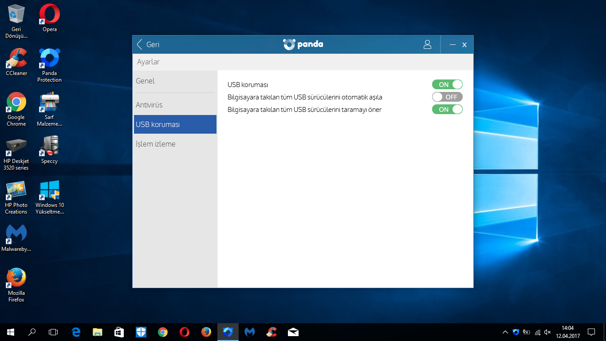Switch to Panda app in taskbar

click(228, 332)
